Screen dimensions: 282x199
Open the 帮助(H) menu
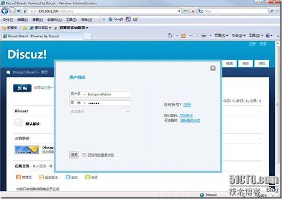click(87, 20)
